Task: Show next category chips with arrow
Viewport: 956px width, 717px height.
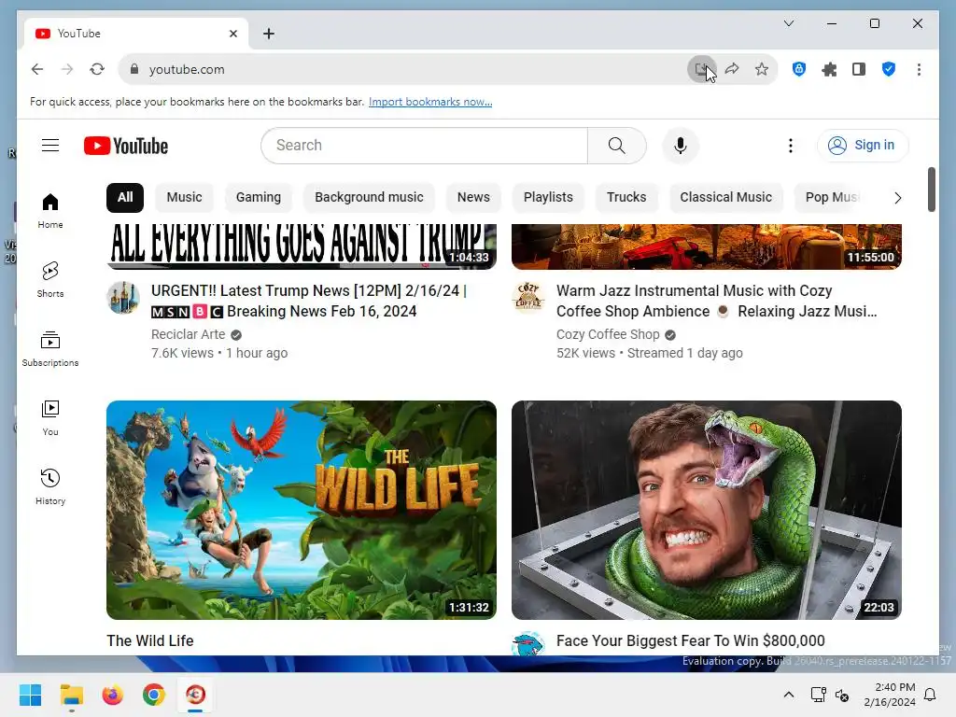Action: pyautogui.click(x=897, y=198)
